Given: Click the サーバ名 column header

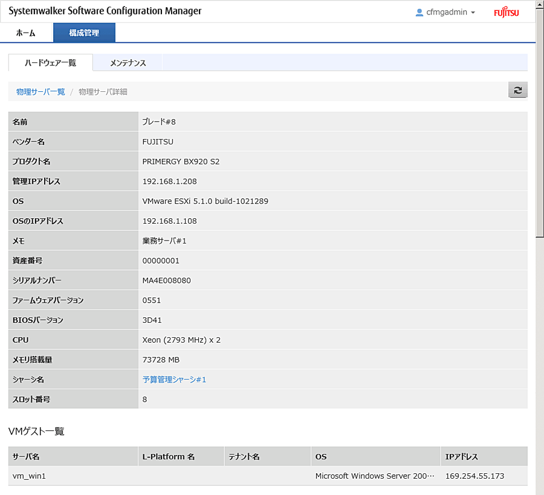Looking at the screenshot, I should 73,456.
